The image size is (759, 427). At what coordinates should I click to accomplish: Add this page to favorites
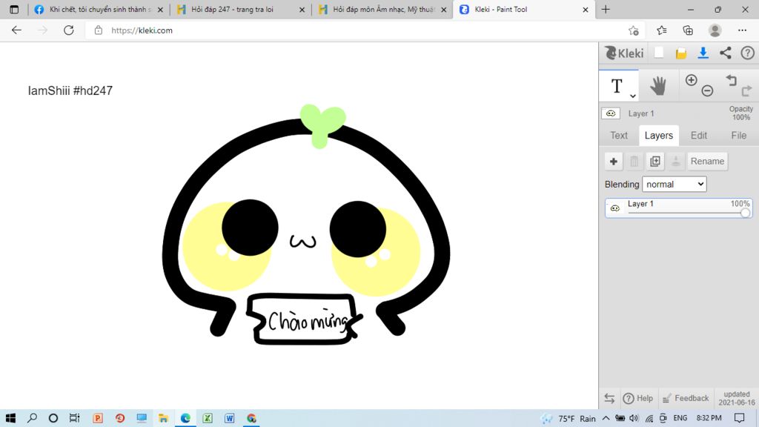pyautogui.click(x=633, y=30)
